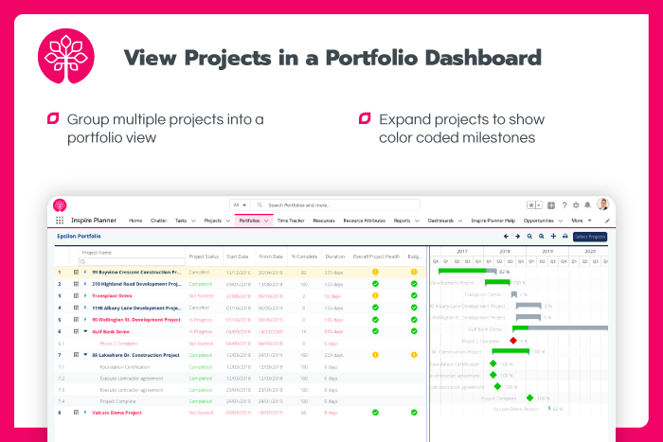Click the Gulf Bank Demo Gantt progress bar
663x442 pixels.
coord(560,328)
